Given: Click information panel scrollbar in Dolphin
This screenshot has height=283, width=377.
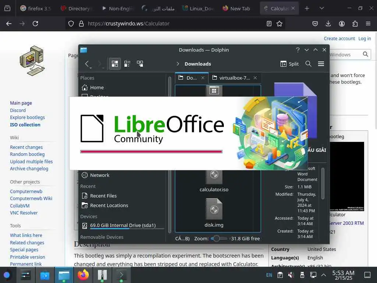Looking at the screenshot, I should click(323, 184).
